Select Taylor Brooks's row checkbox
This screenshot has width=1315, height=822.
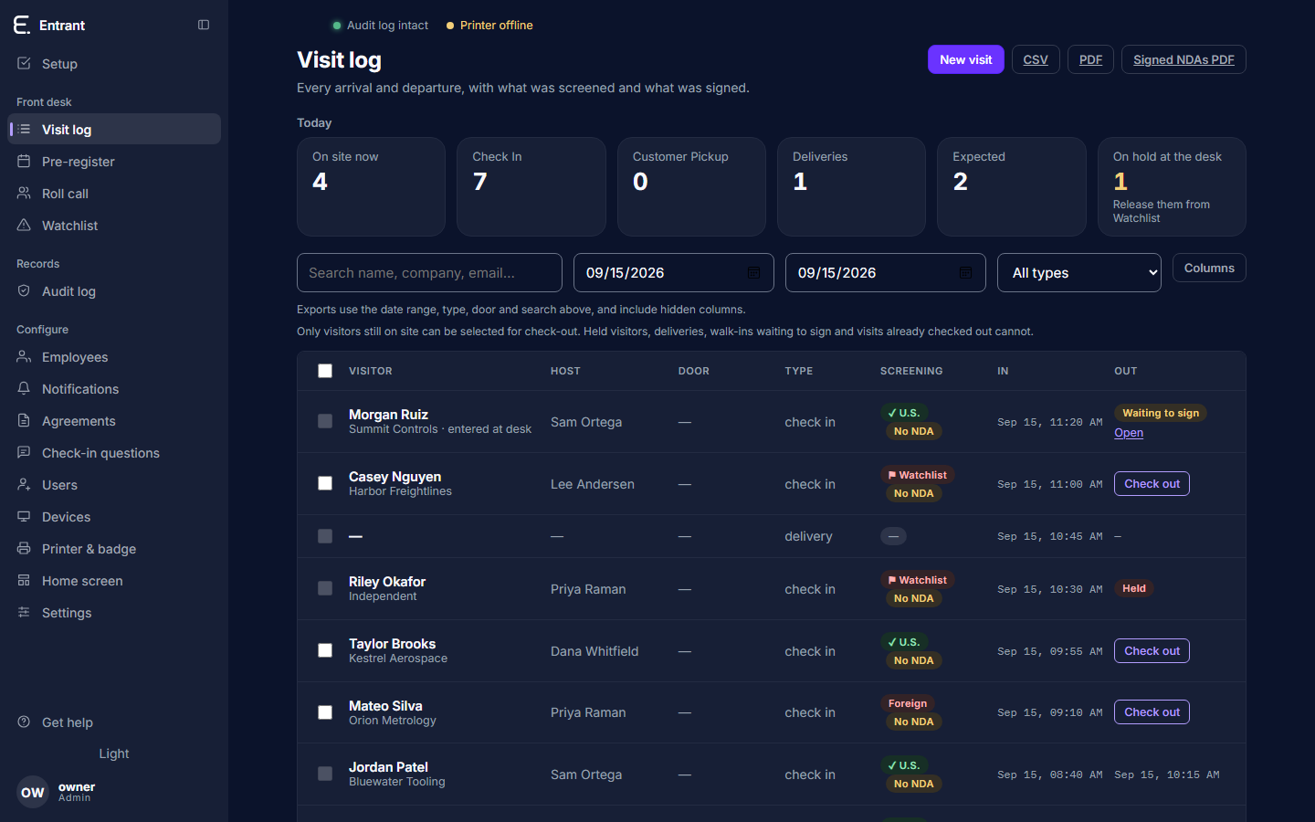325,650
